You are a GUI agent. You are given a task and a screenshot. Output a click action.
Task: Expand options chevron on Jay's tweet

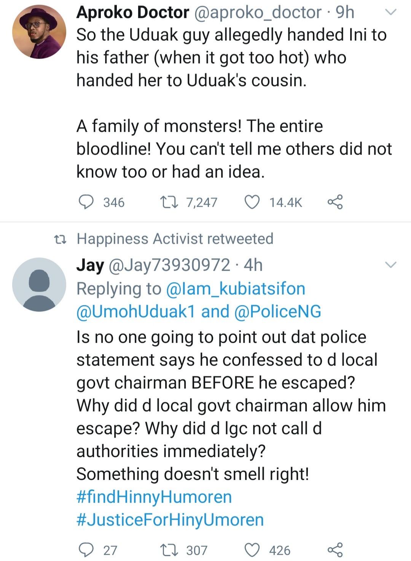coord(391,265)
